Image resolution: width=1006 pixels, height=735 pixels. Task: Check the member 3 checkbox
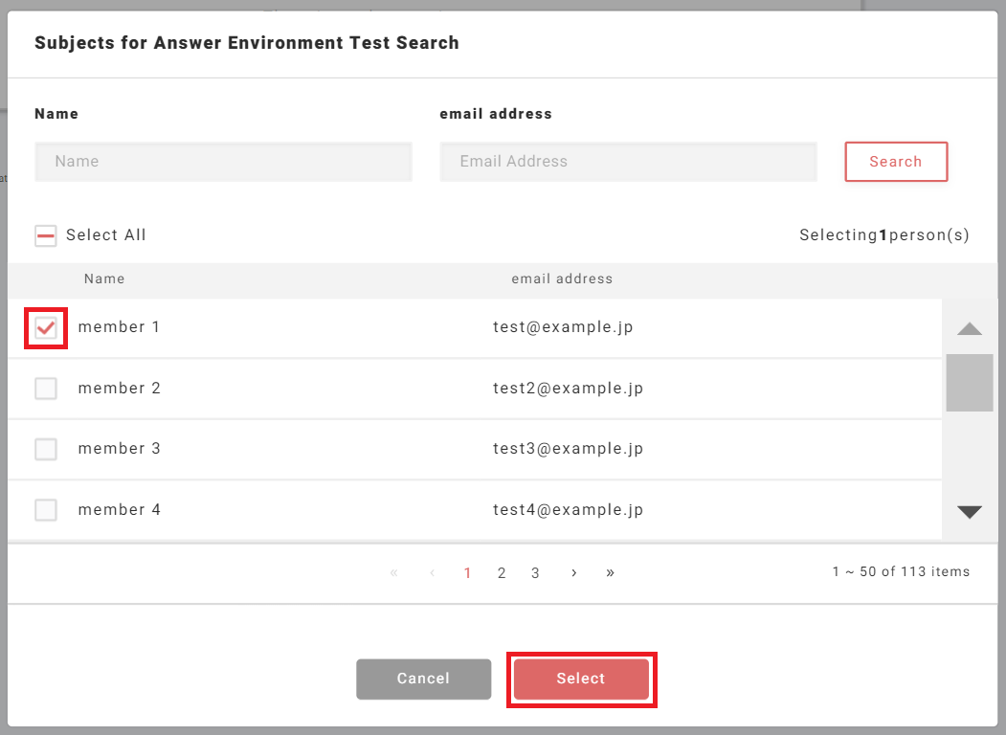click(x=46, y=449)
